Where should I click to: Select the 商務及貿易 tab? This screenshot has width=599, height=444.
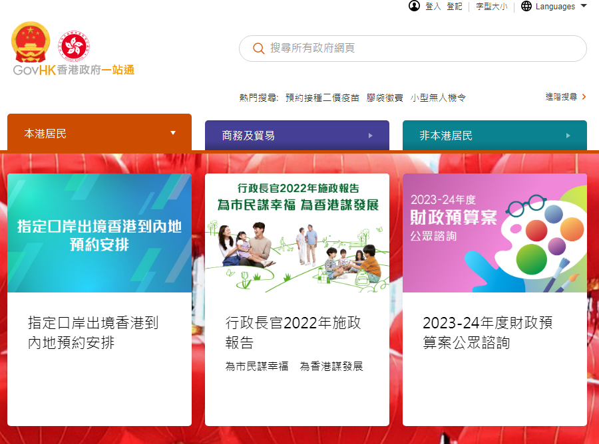tap(297, 136)
